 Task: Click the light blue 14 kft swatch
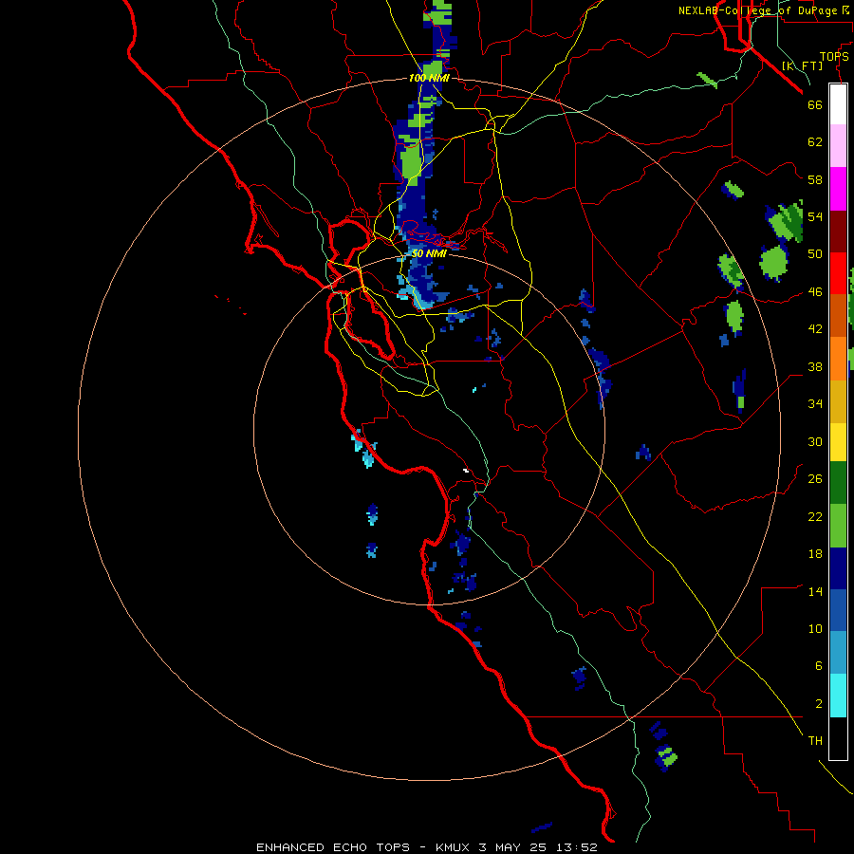pyautogui.click(x=838, y=652)
